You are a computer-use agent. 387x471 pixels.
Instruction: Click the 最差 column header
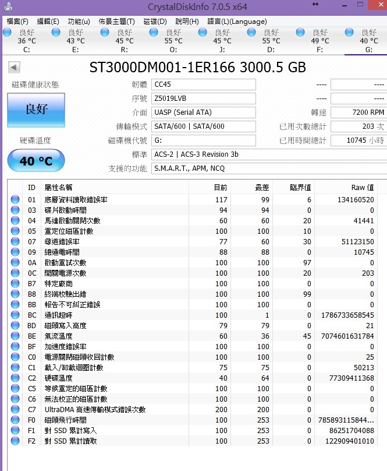(251, 188)
